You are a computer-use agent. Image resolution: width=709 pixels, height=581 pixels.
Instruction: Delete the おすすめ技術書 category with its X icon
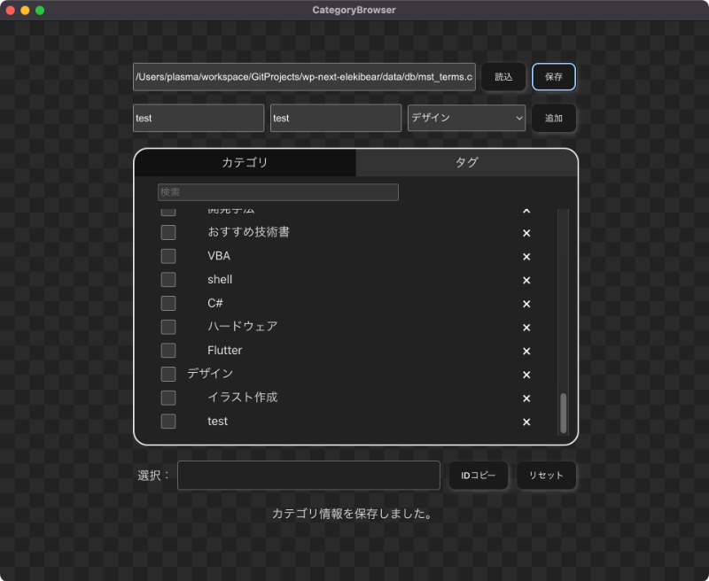click(526, 233)
